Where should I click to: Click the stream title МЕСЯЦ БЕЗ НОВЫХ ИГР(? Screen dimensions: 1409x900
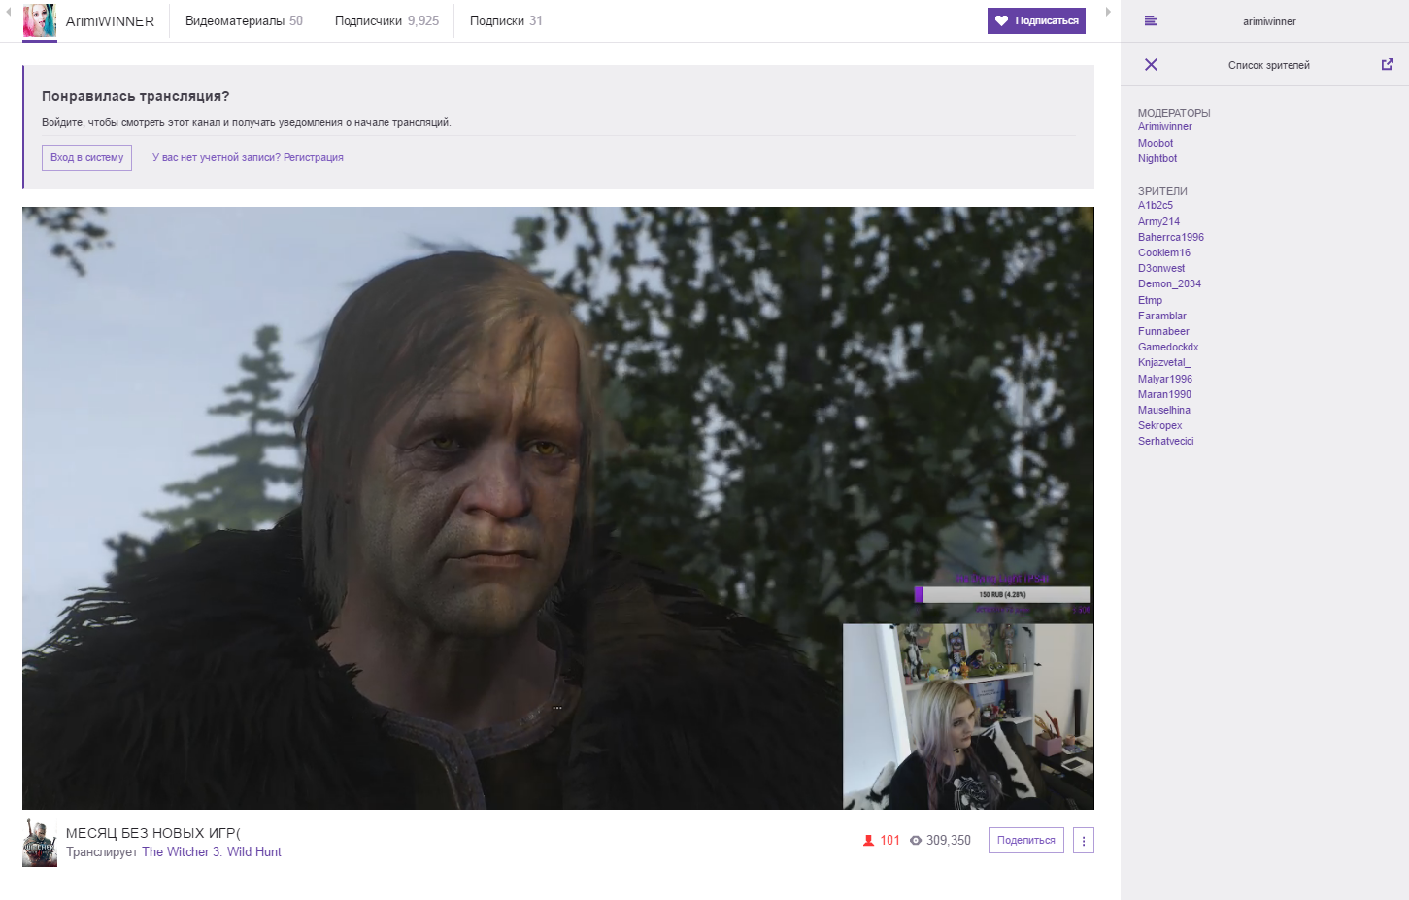pyautogui.click(x=153, y=833)
